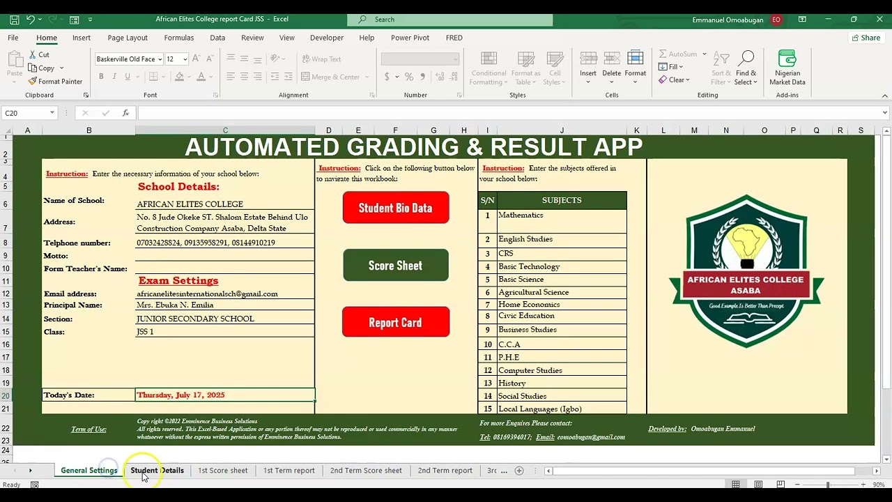892x502 pixels.
Task: Align text to the right
Action: click(258, 77)
